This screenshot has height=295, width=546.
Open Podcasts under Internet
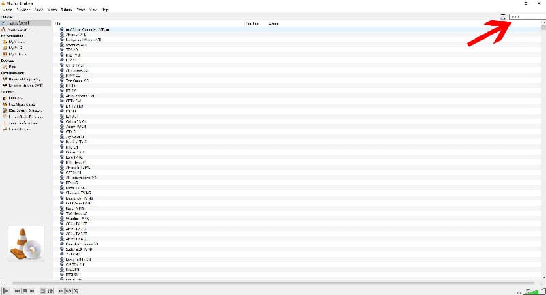(26, 98)
